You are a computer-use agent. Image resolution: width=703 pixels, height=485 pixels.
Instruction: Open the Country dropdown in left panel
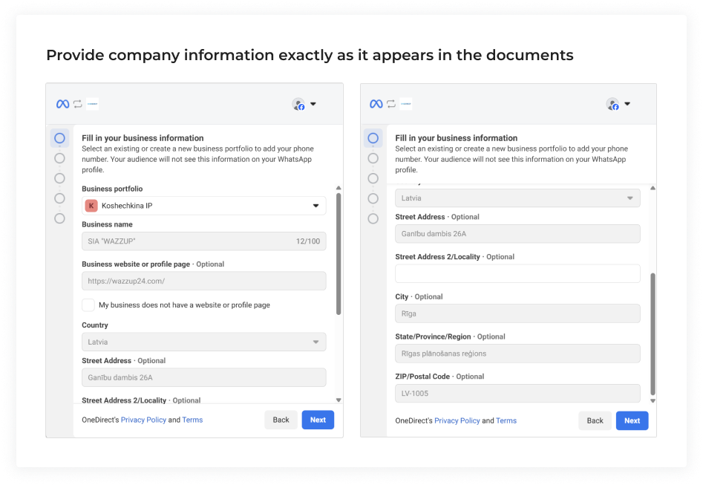(203, 342)
